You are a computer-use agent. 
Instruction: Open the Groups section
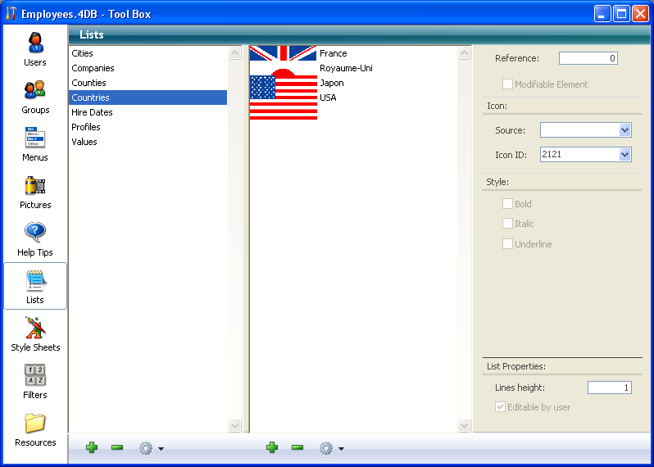(35, 95)
